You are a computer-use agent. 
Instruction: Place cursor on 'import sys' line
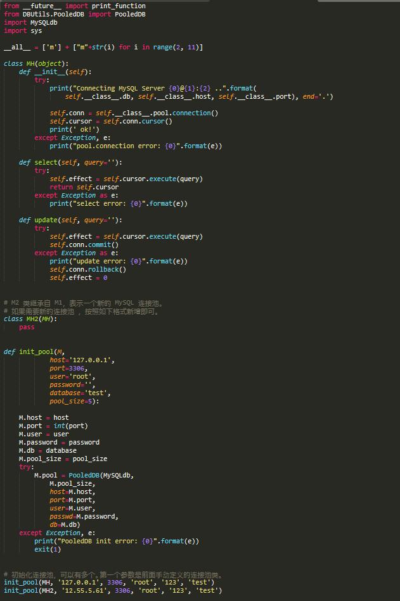tap(23, 30)
